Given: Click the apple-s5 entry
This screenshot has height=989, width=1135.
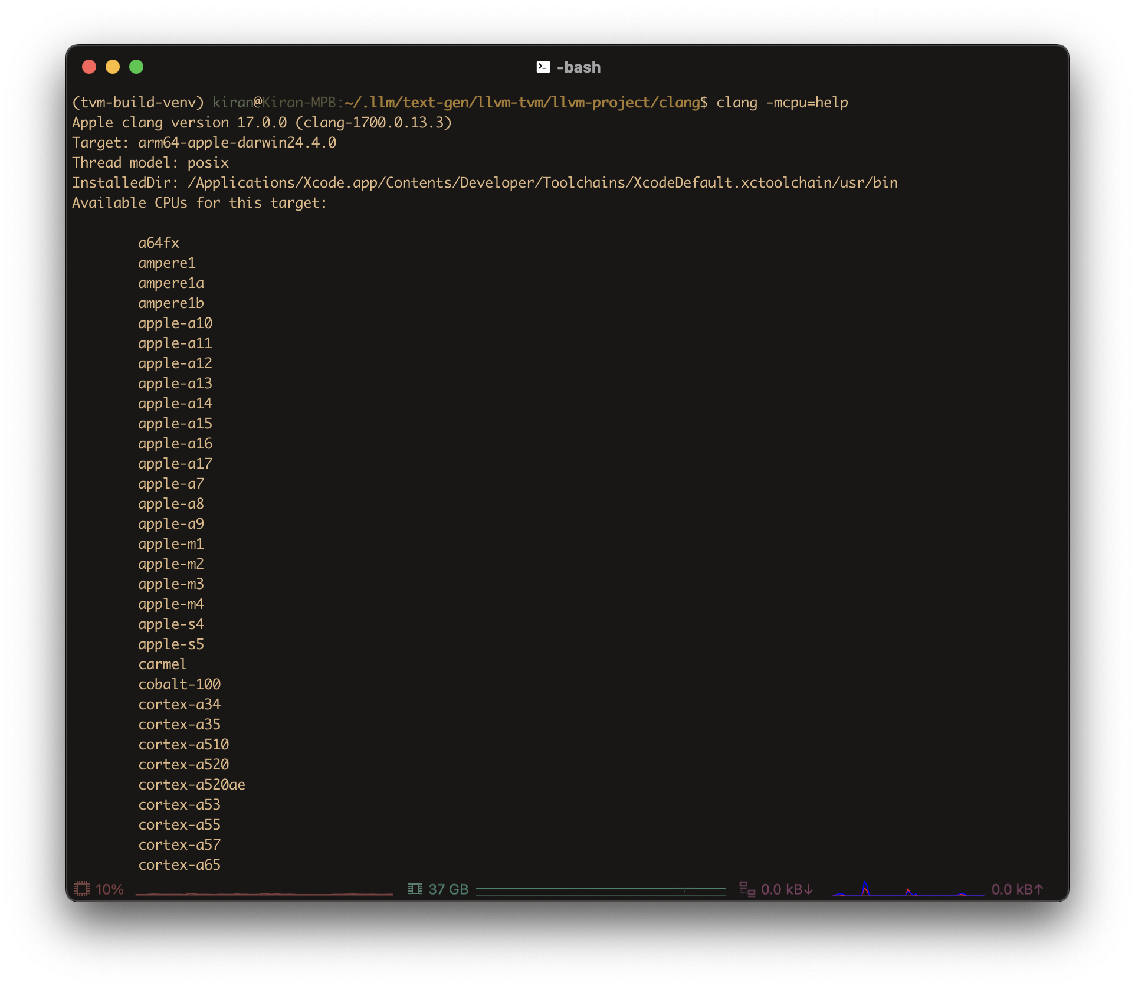Looking at the screenshot, I should tap(171, 644).
